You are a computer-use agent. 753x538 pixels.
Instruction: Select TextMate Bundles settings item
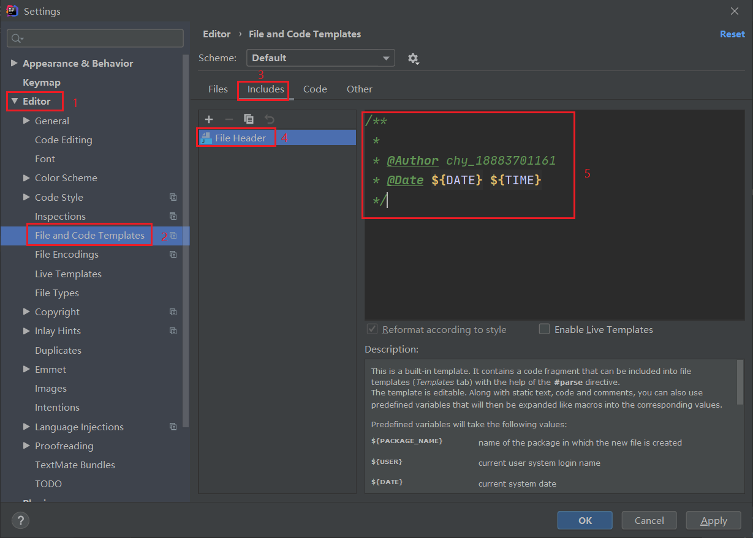[75, 465]
